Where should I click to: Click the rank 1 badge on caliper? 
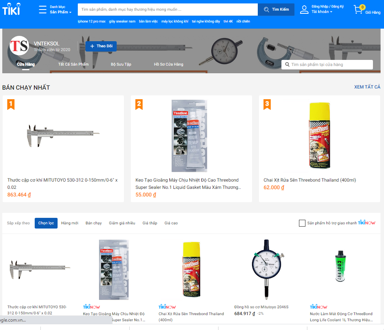click(11, 105)
